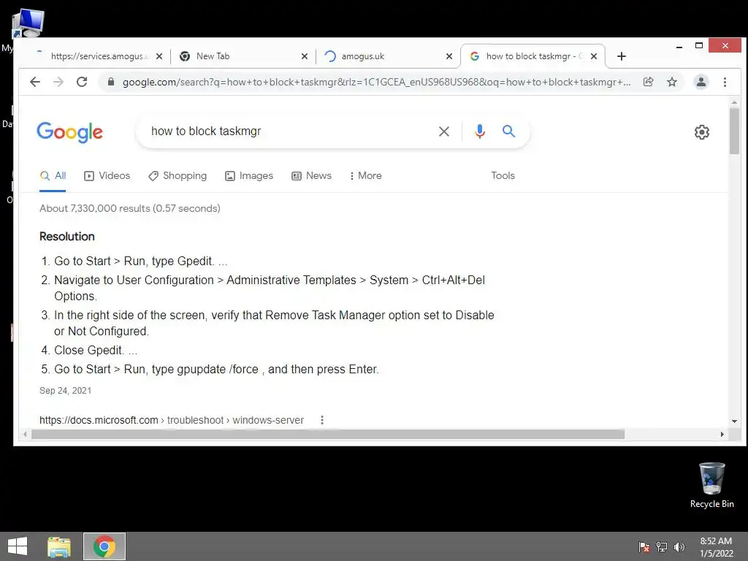Click the scroll right arrow
This screenshot has width=748, height=561.
(722, 434)
